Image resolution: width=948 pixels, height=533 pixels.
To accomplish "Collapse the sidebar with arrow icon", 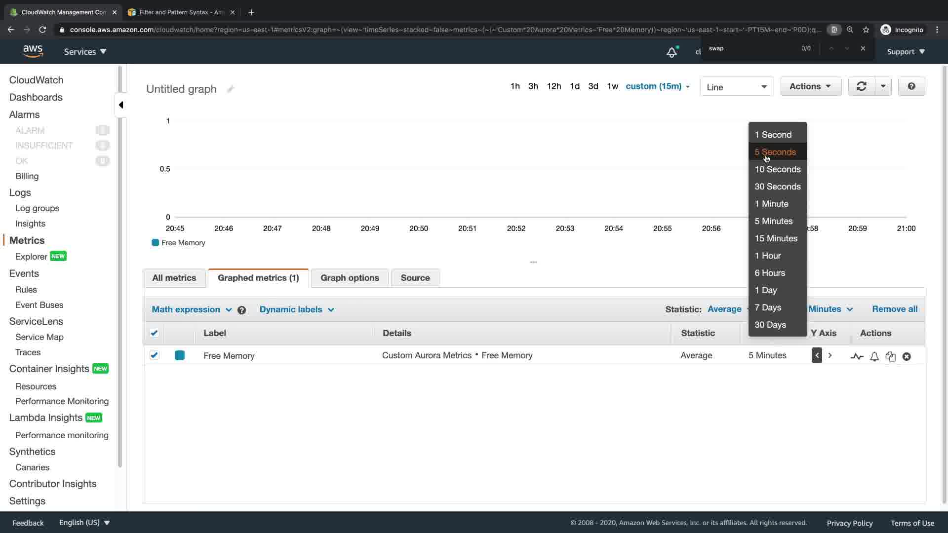I will click(121, 105).
